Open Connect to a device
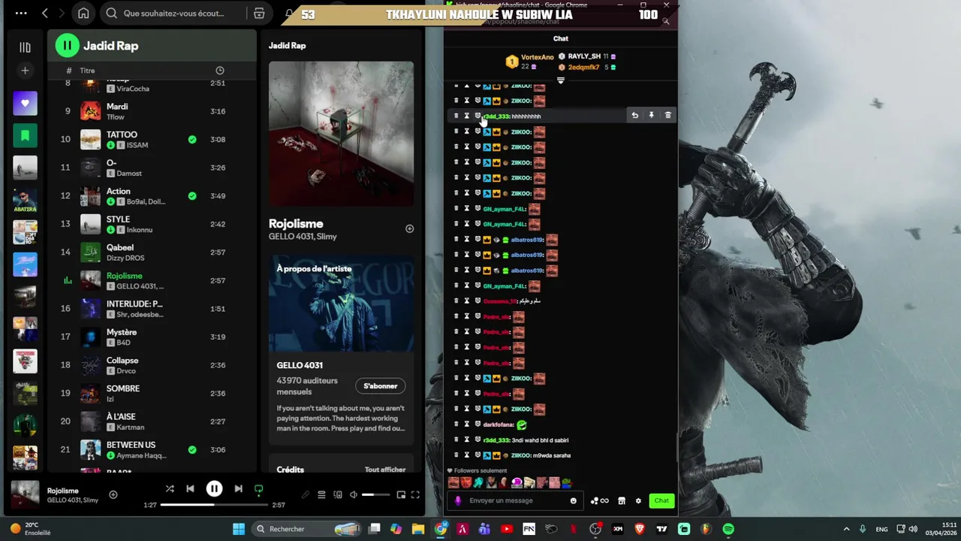Screen dimensions: 961x541 tap(338, 494)
